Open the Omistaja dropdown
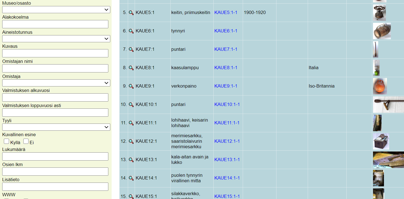The height and width of the screenshot is (199, 404). click(x=56, y=83)
